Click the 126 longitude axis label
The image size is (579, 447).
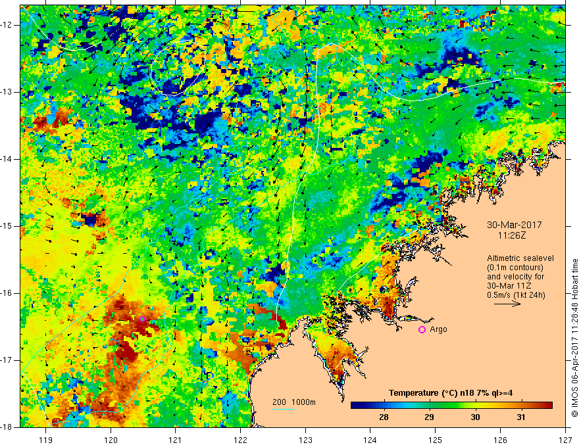coord(500,440)
